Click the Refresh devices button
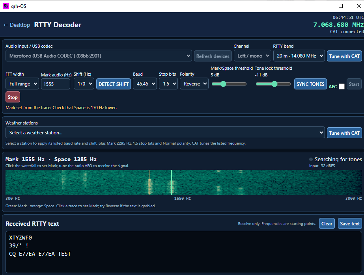Screen dimensions: 364x275 click(213, 56)
